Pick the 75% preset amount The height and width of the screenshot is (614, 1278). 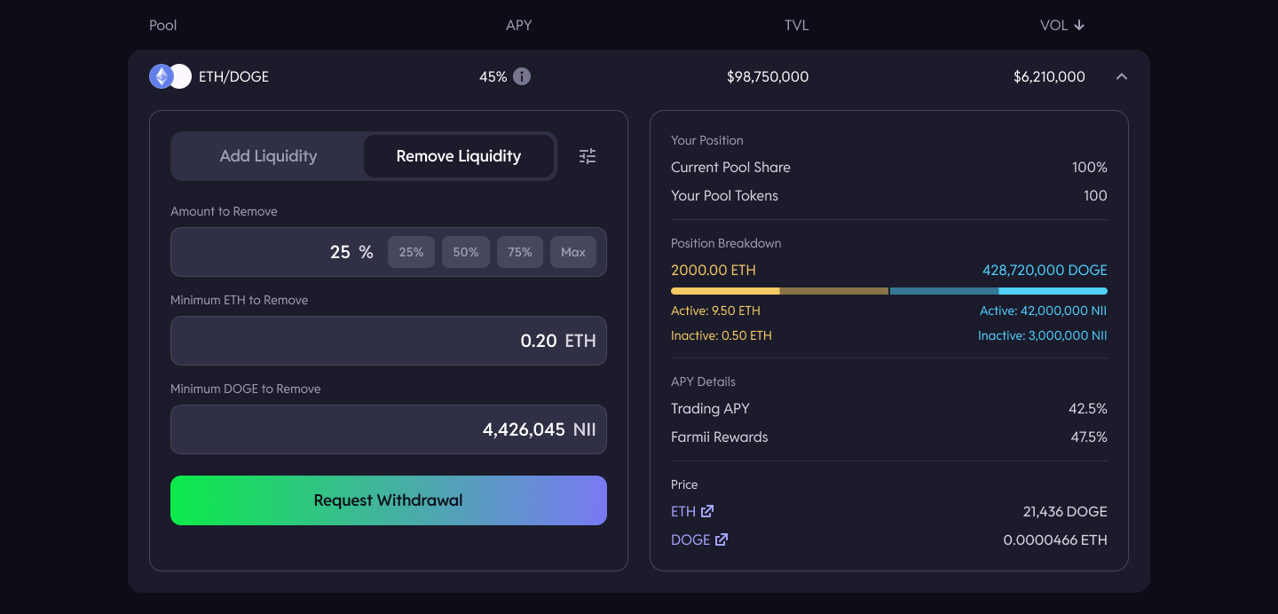click(520, 252)
